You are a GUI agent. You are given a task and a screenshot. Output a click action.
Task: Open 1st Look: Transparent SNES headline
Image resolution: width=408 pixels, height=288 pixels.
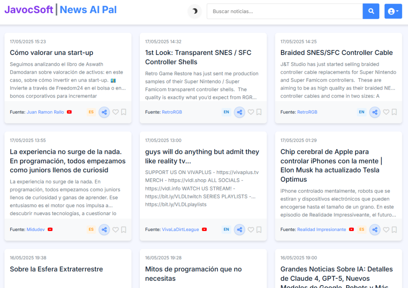[x=198, y=57]
